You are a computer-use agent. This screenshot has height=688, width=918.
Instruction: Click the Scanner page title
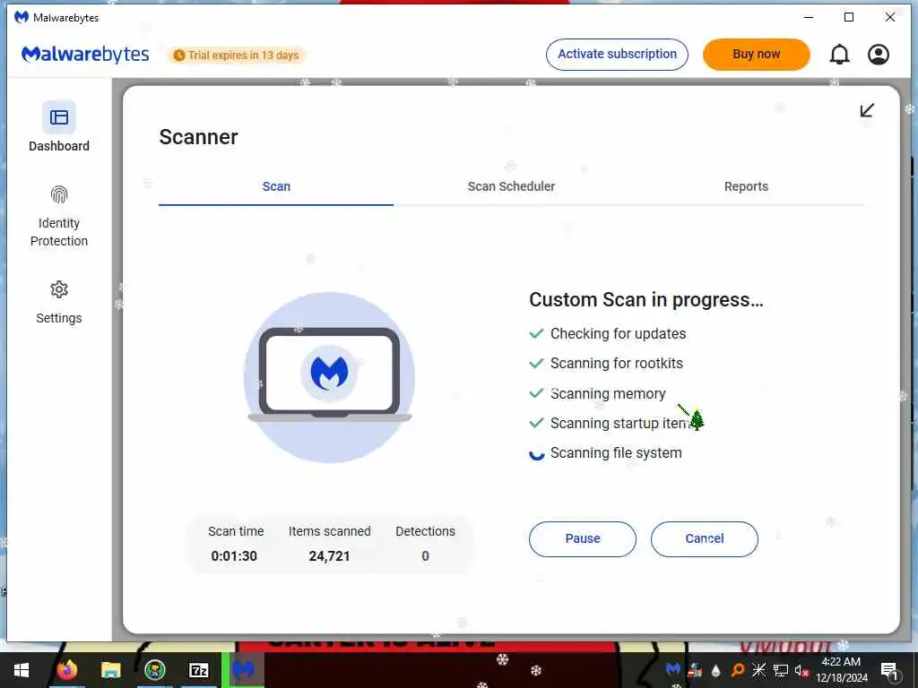click(198, 137)
